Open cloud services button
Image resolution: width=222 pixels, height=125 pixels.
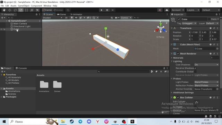167,10
